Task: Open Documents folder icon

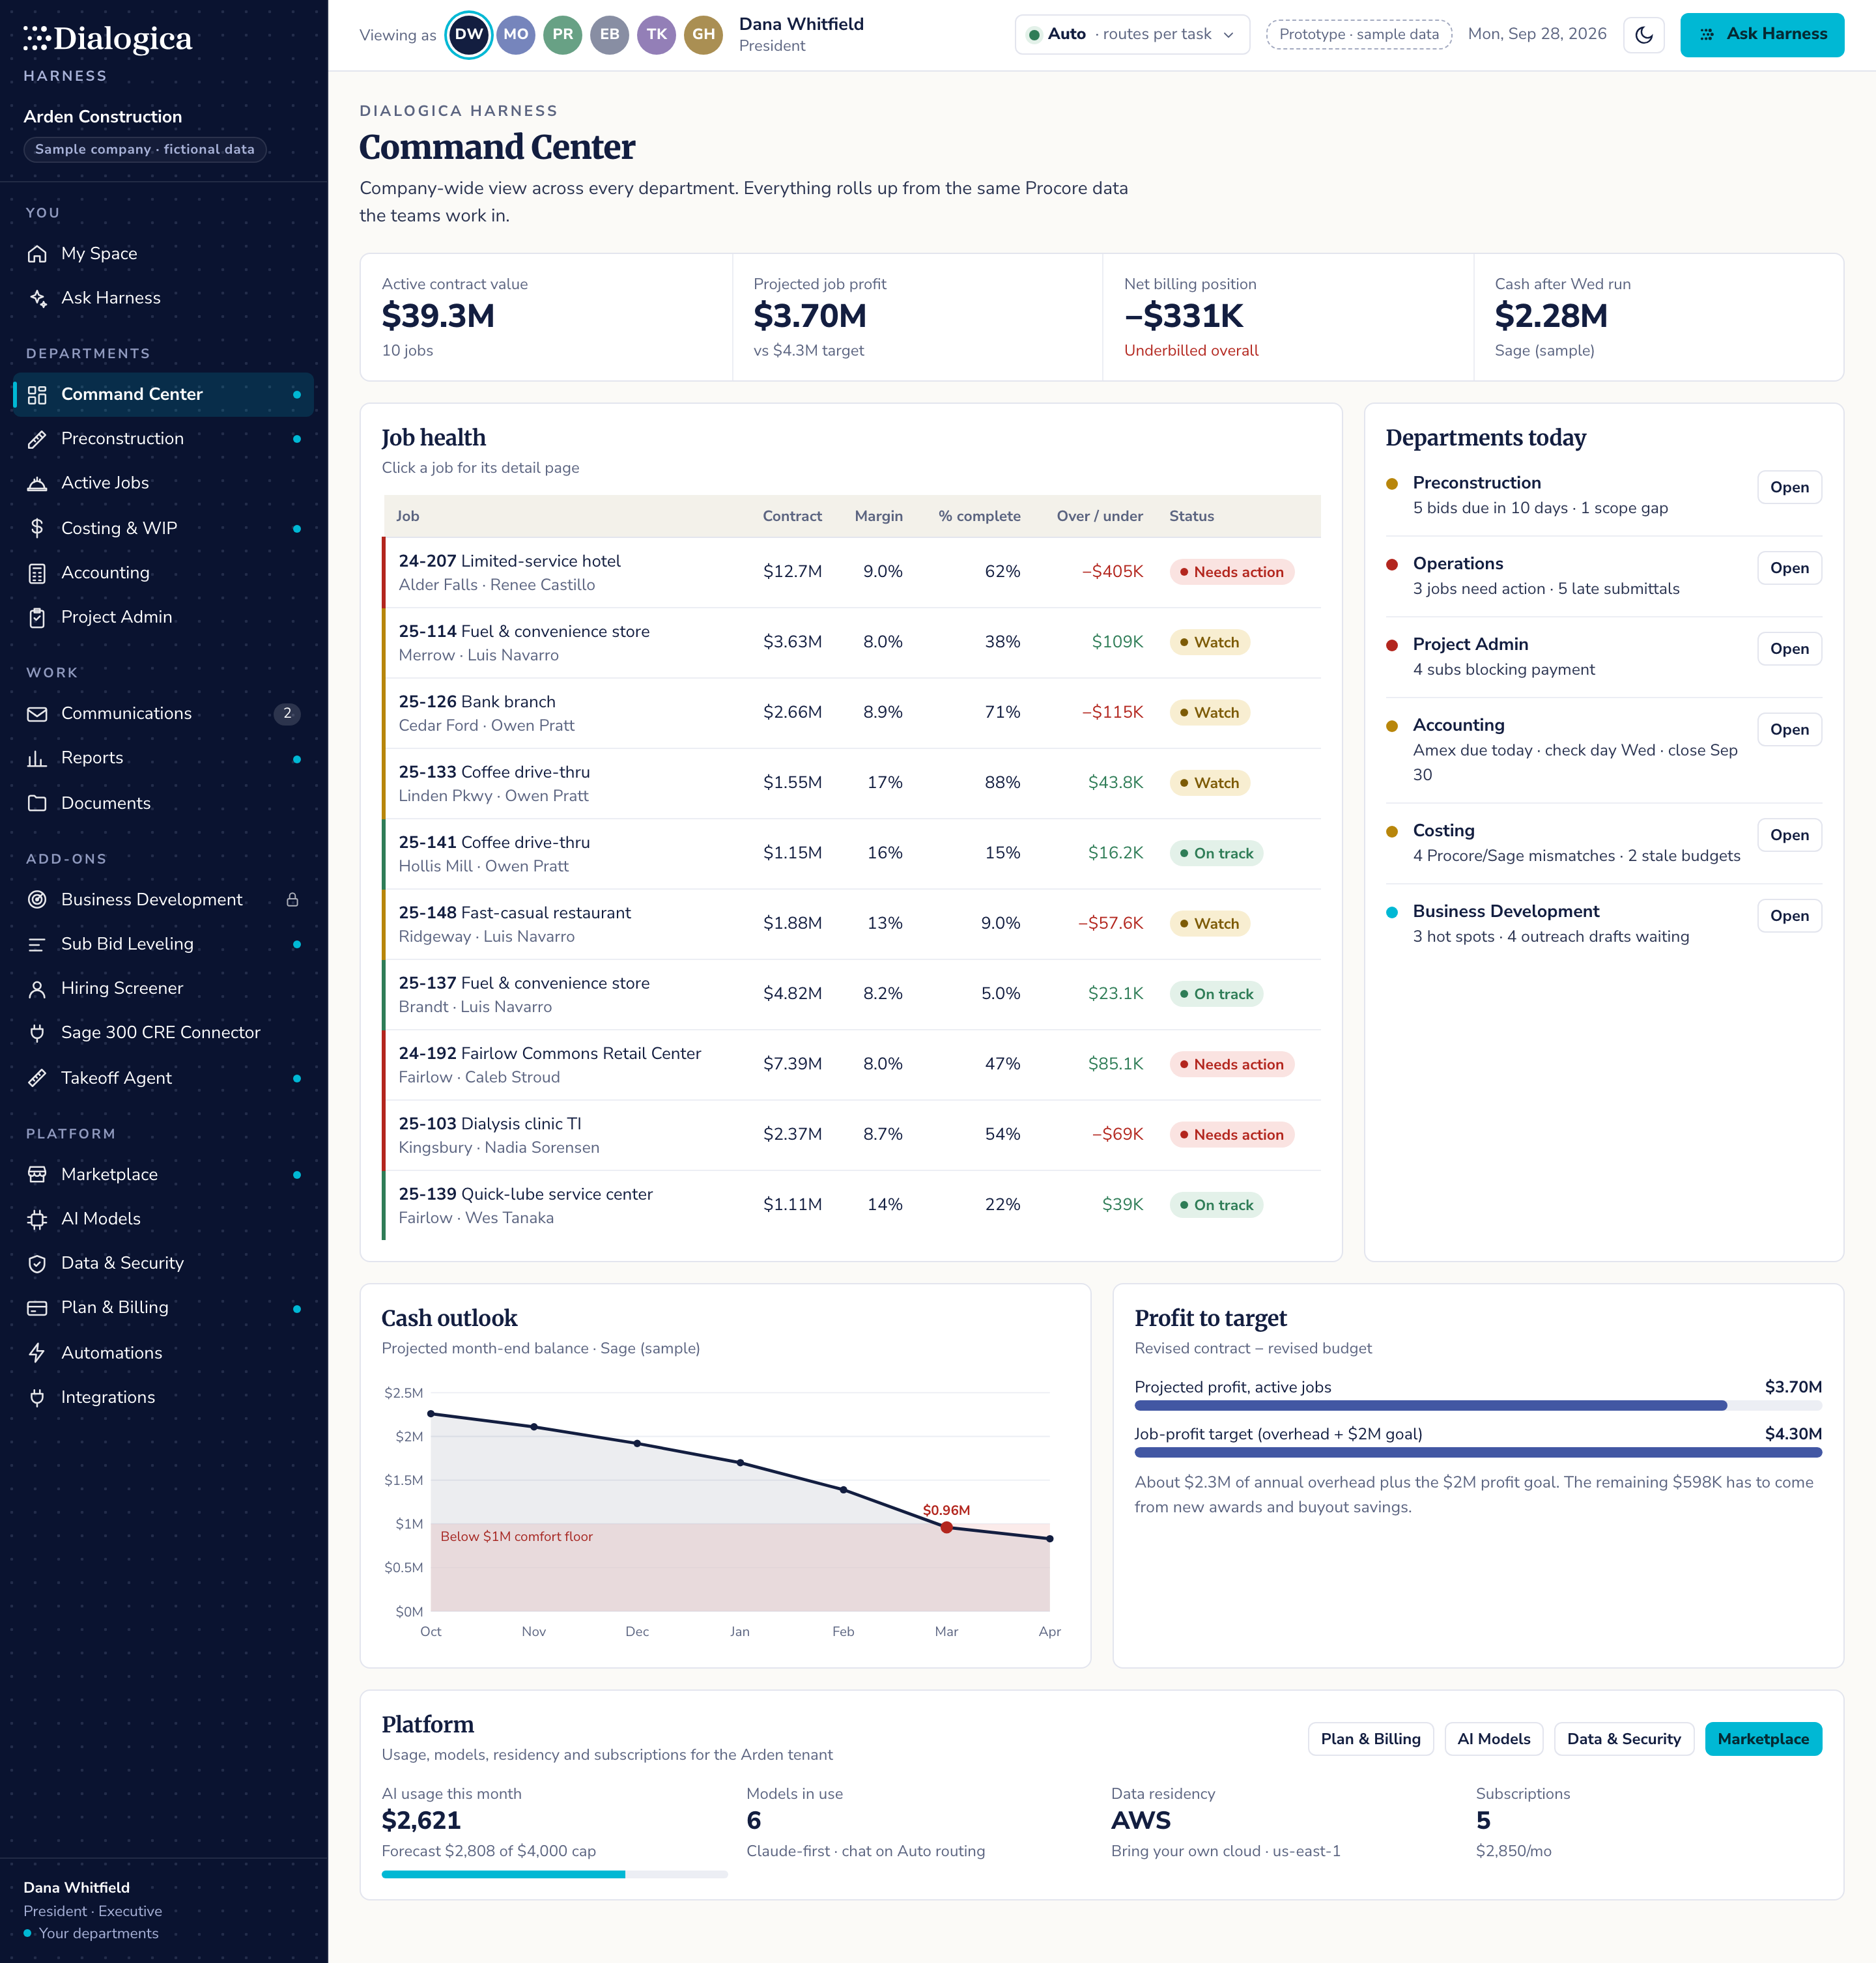Action: pos(37,803)
